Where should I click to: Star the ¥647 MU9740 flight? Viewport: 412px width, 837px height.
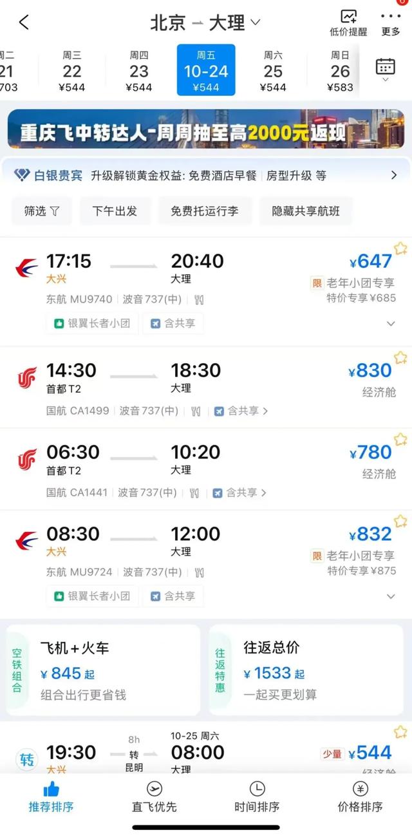pos(400,249)
